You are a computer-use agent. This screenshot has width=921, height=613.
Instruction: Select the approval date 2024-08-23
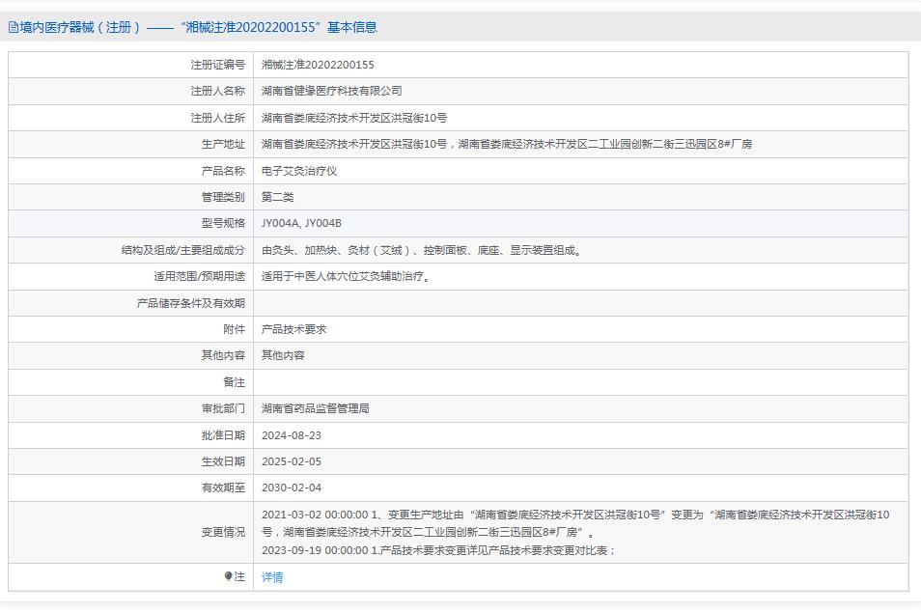click(x=297, y=434)
